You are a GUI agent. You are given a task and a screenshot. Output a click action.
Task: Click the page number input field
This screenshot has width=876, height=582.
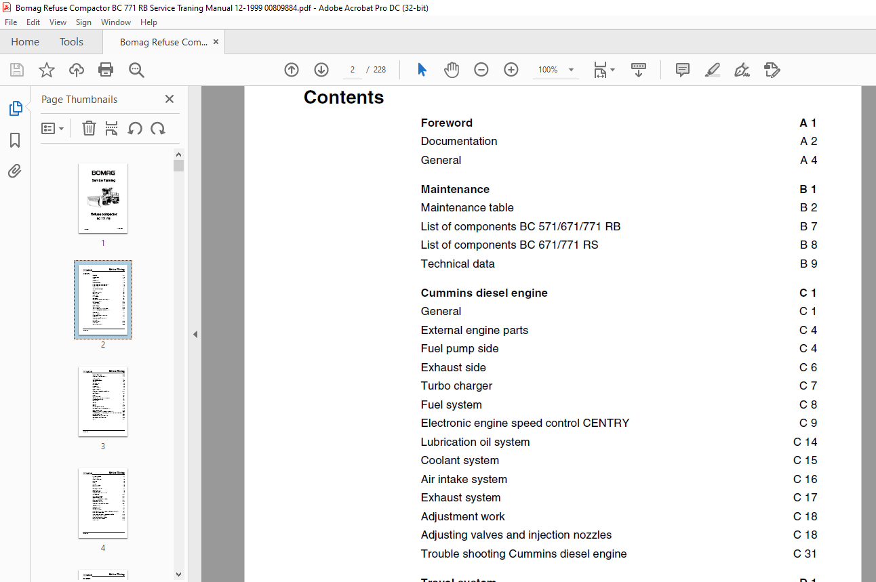(x=352, y=70)
